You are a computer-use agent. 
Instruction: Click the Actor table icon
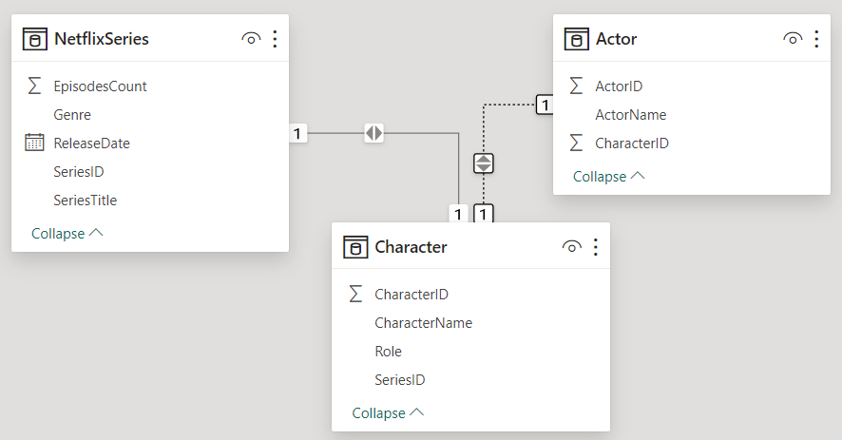[x=576, y=39]
